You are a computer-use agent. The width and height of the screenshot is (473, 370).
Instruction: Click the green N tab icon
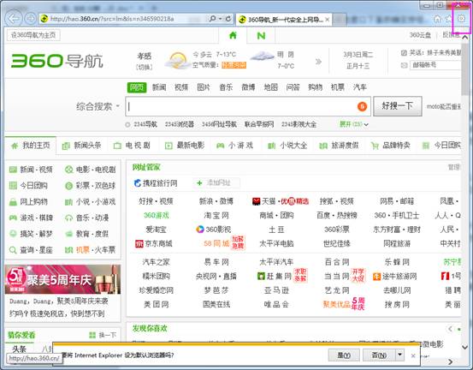261,36
